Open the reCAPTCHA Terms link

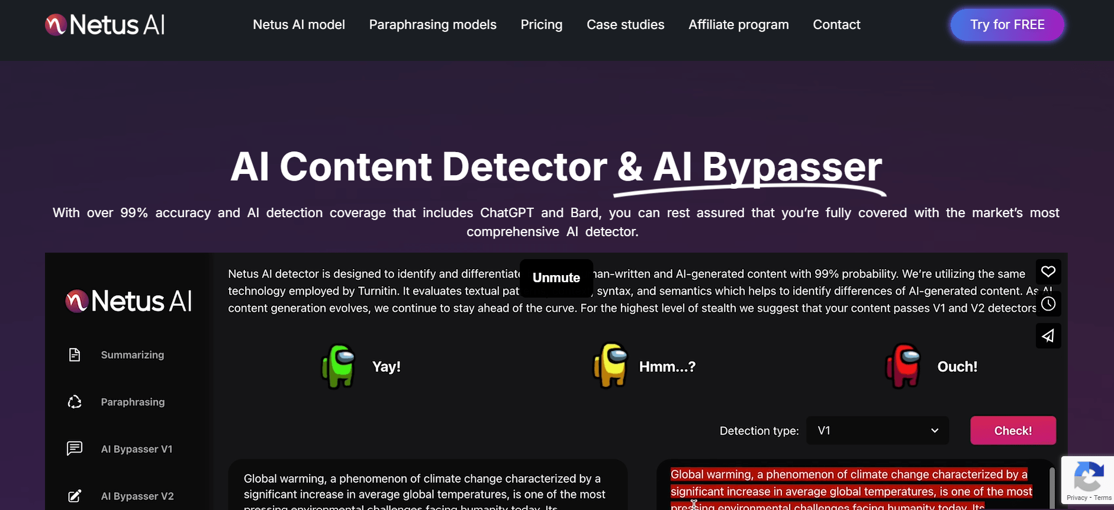pos(1103,498)
